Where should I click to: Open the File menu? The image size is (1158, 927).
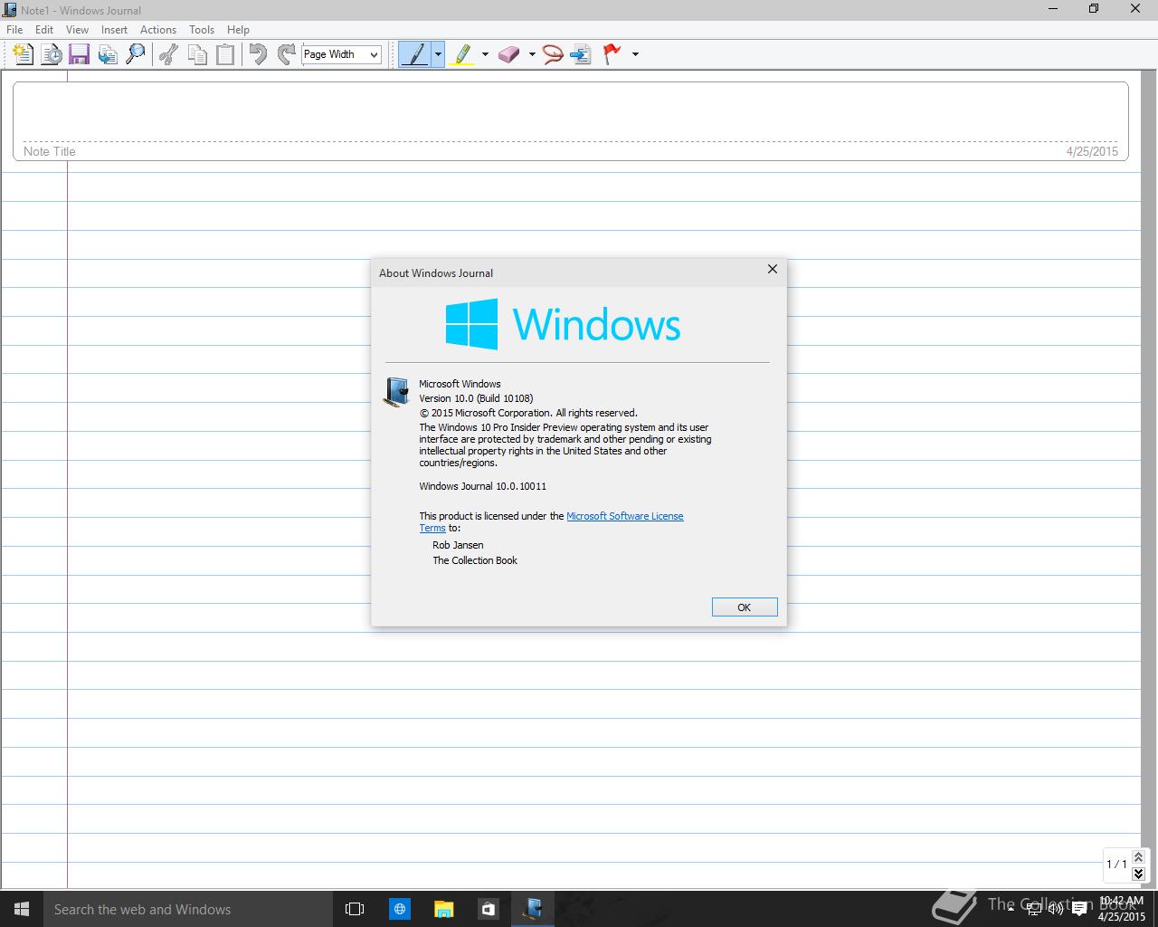pos(14,30)
